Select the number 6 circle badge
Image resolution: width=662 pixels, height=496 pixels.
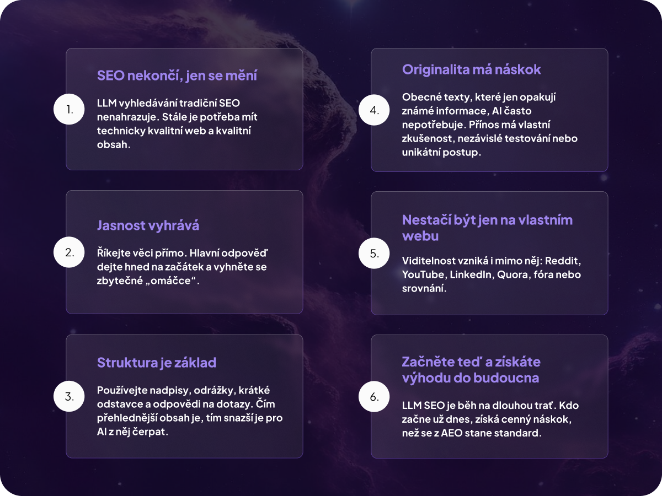[x=375, y=397]
